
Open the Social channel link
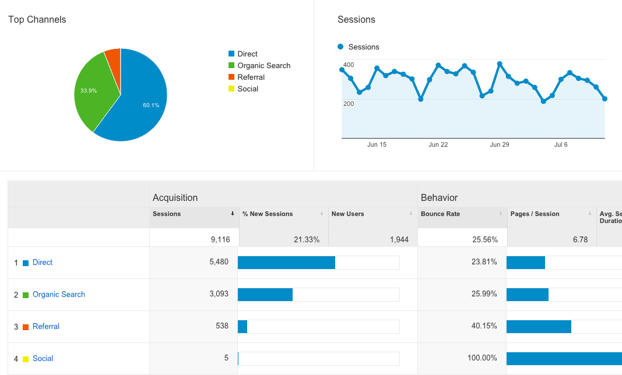click(x=43, y=359)
